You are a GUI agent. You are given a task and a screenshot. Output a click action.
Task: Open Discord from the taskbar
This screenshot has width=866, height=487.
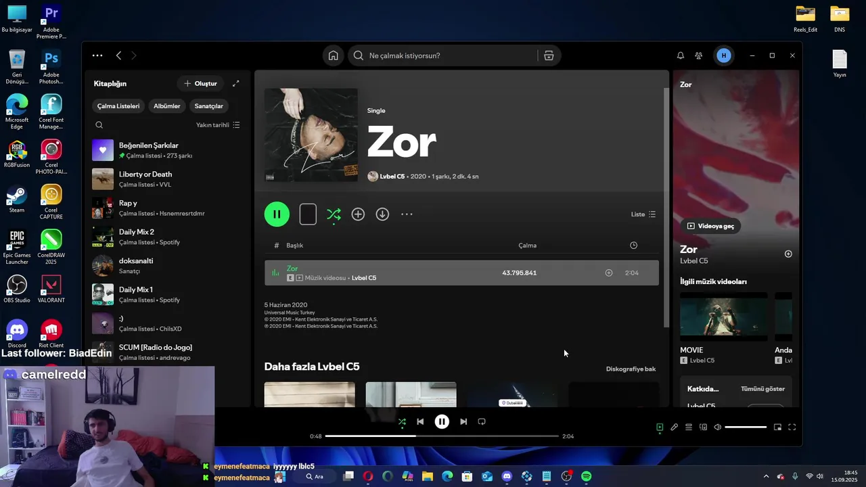coord(507,476)
